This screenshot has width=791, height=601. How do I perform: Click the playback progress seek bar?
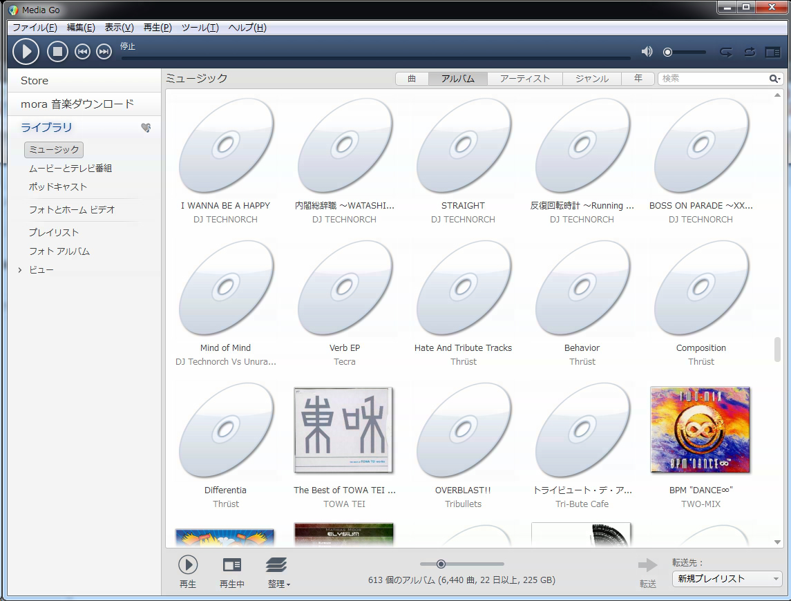[376, 58]
